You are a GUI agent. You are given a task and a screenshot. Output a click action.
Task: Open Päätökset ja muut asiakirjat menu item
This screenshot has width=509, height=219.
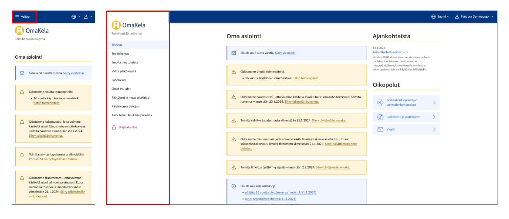click(x=130, y=98)
